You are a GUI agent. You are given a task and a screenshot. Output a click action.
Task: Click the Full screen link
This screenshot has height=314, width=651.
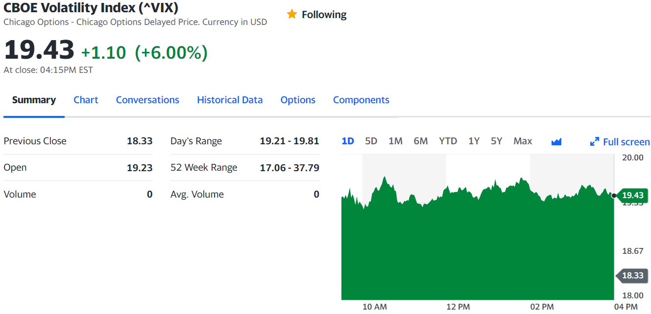pos(627,142)
